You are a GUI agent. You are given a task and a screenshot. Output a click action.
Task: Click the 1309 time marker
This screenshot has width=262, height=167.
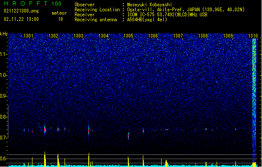[x=228, y=35]
